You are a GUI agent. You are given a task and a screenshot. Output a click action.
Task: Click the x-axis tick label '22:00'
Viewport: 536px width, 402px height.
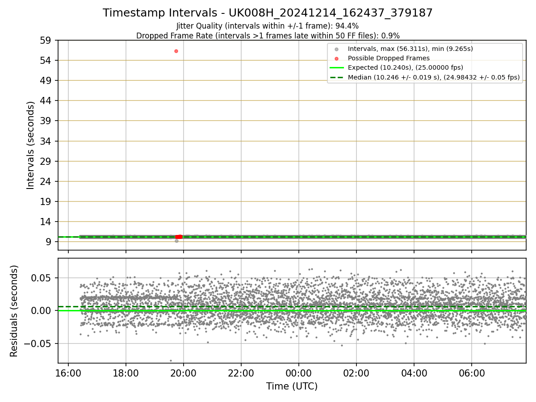241,373
